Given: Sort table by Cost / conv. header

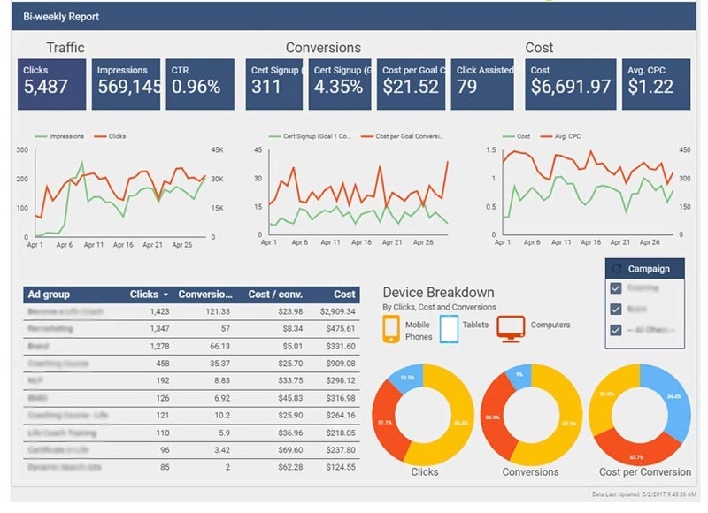Looking at the screenshot, I should 275,295.
